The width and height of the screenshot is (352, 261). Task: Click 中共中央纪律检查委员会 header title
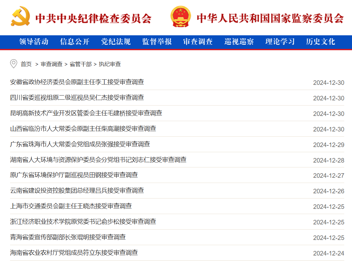[x=93, y=18]
